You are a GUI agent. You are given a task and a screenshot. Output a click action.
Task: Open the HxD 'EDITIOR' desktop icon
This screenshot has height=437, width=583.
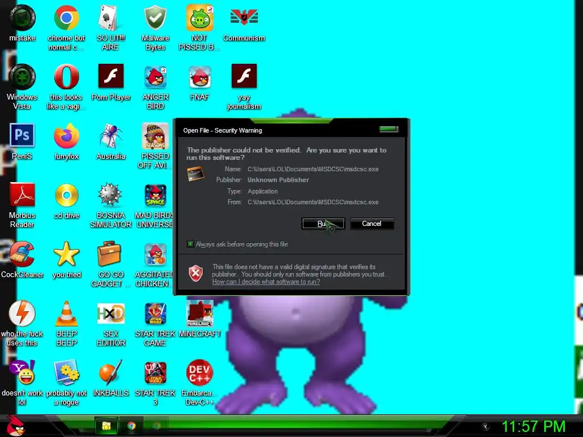(110, 314)
